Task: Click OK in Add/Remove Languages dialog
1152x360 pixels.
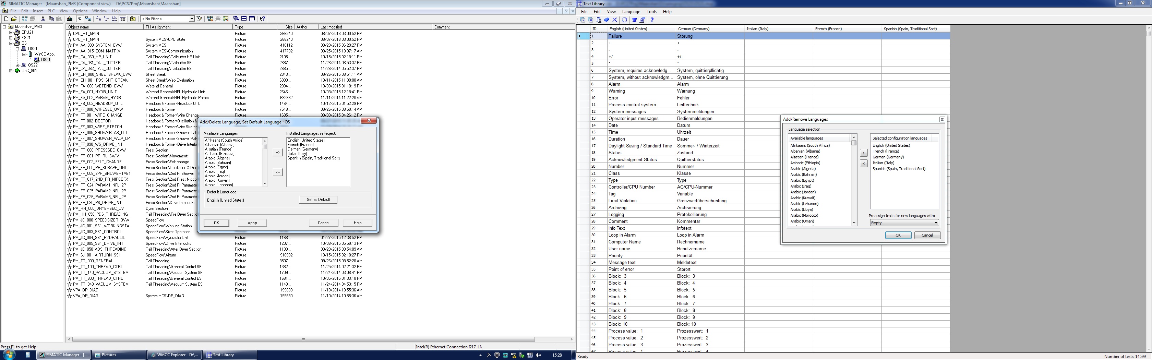Action: pyautogui.click(x=898, y=235)
